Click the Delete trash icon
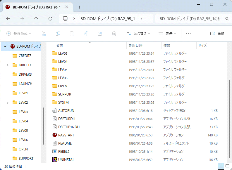 coord(114,34)
